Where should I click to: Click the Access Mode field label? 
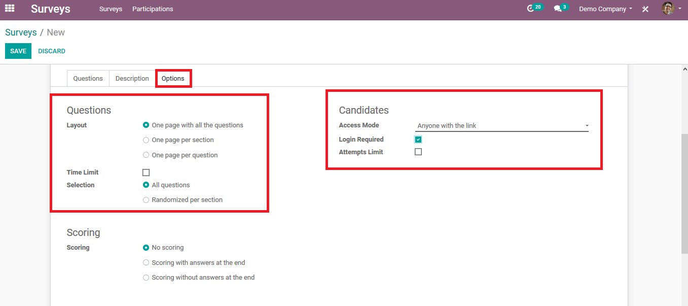point(359,125)
